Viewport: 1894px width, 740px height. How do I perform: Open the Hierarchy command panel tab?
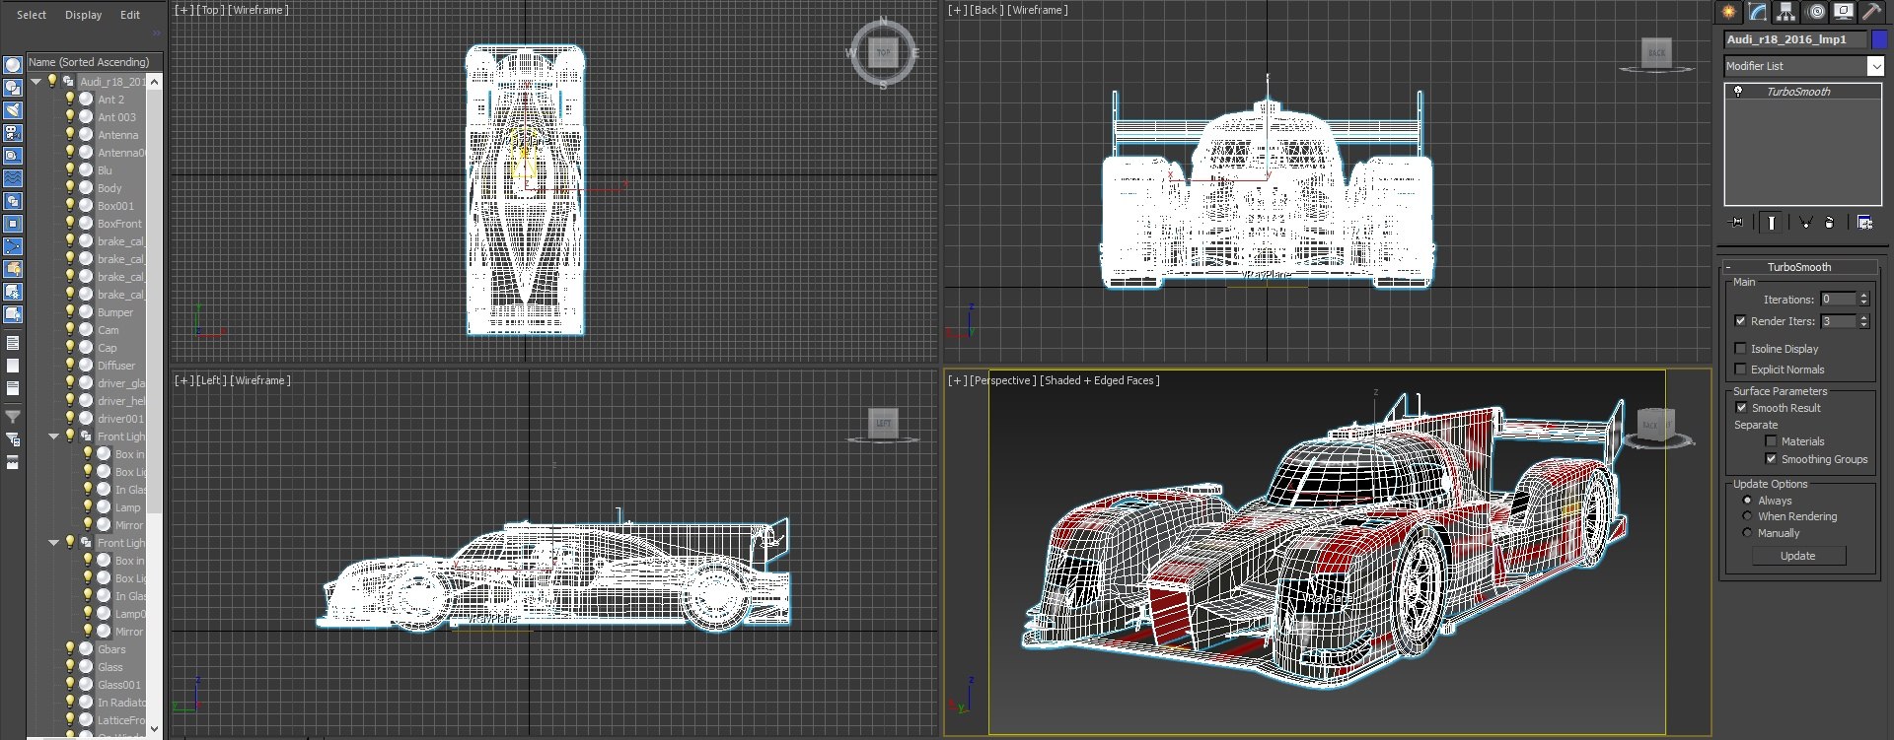pyautogui.click(x=1786, y=12)
